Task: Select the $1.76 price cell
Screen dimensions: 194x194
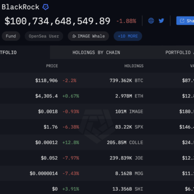Action: tap(50, 127)
